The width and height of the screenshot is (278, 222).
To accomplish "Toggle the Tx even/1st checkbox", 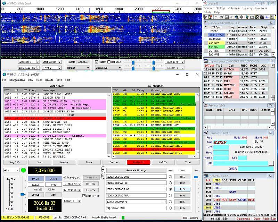I will pos(65,177).
